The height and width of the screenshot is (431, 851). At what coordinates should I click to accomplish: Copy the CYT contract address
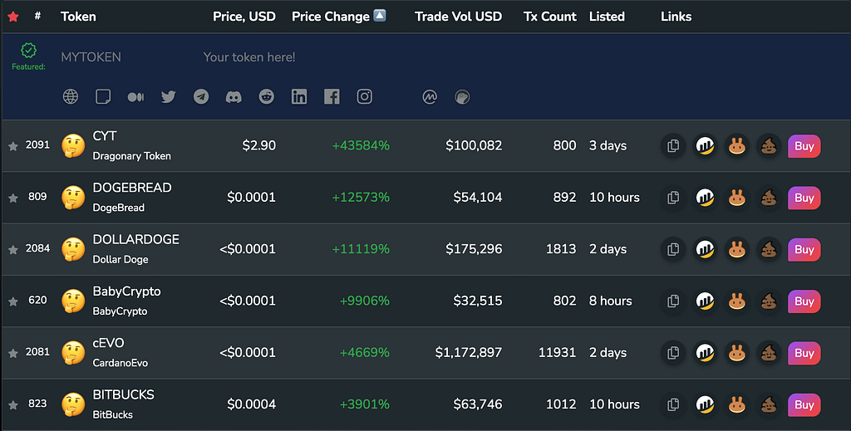pos(673,146)
